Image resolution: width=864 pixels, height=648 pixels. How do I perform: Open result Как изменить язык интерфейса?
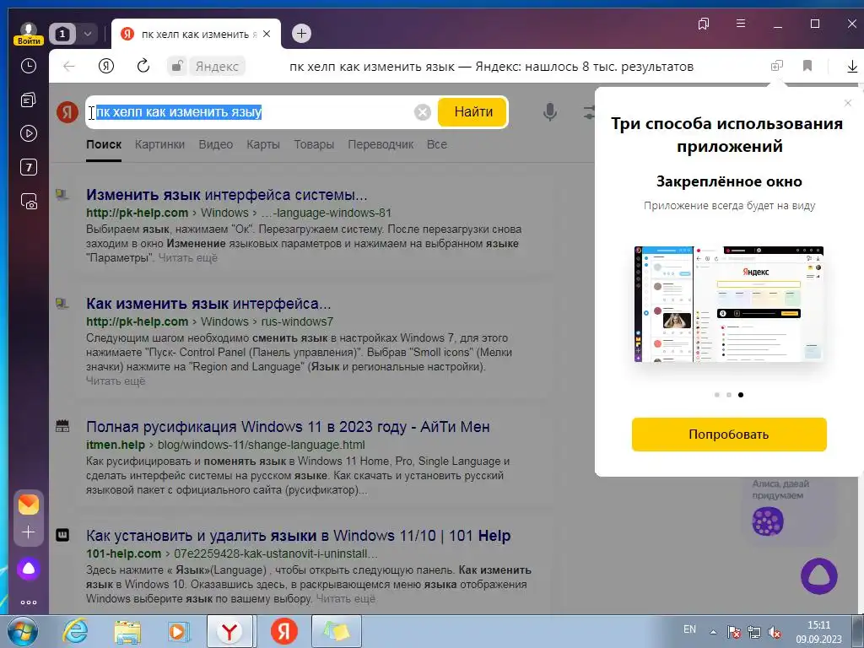pos(208,304)
